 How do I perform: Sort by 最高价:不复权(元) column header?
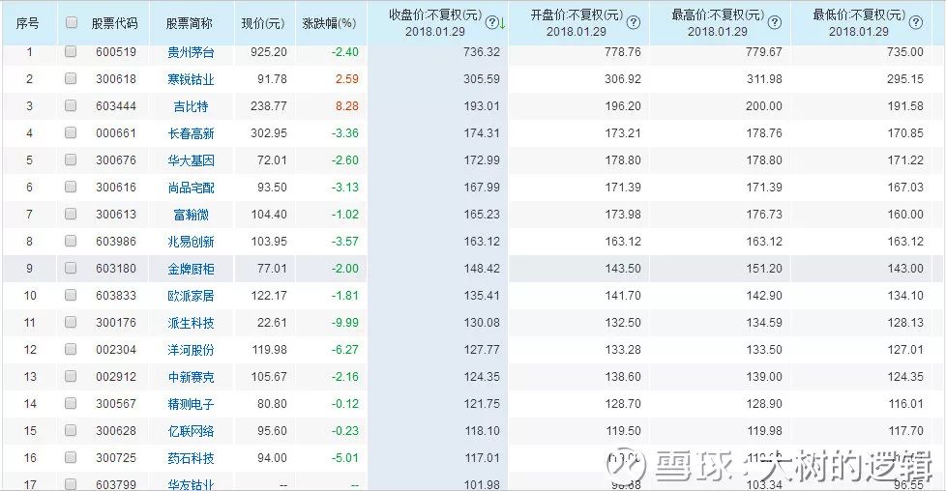tap(718, 15)
